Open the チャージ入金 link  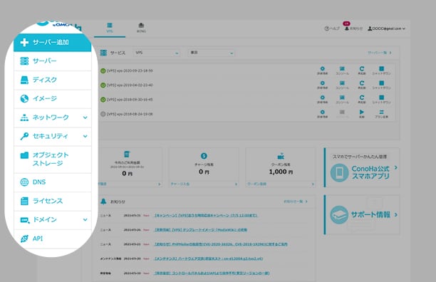coord(180,184)
